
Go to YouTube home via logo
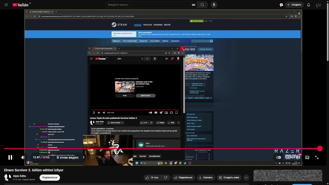click(20, 5)
